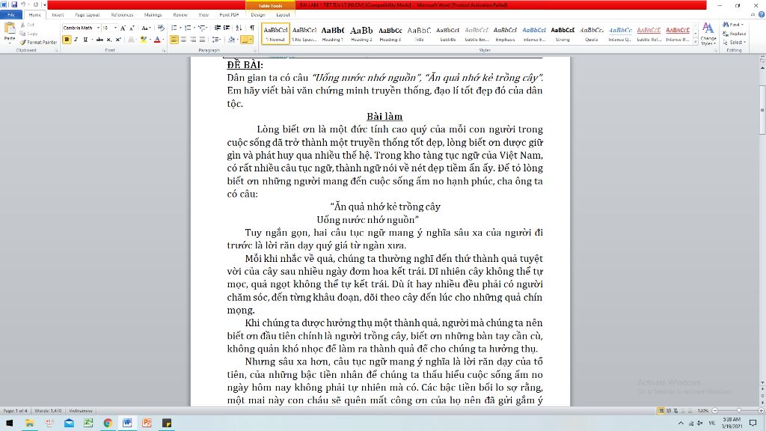
Task: Right-align the paragraph
Action: point(193,40)
